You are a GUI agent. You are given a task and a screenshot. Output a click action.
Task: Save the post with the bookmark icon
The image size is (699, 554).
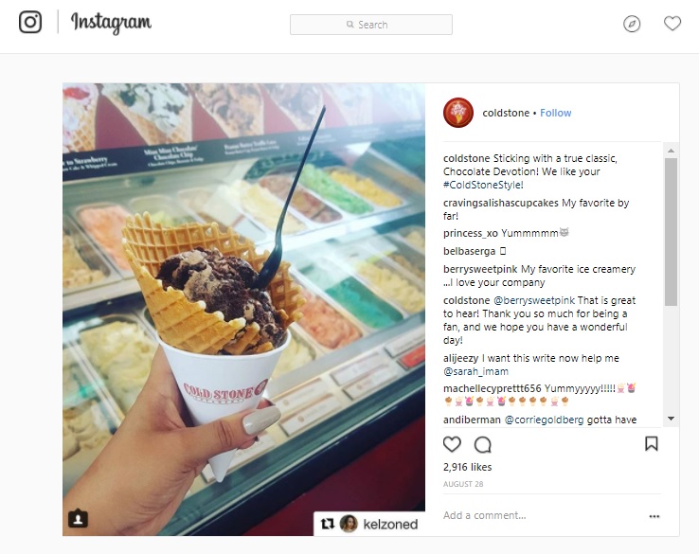[x=652, y=443]
